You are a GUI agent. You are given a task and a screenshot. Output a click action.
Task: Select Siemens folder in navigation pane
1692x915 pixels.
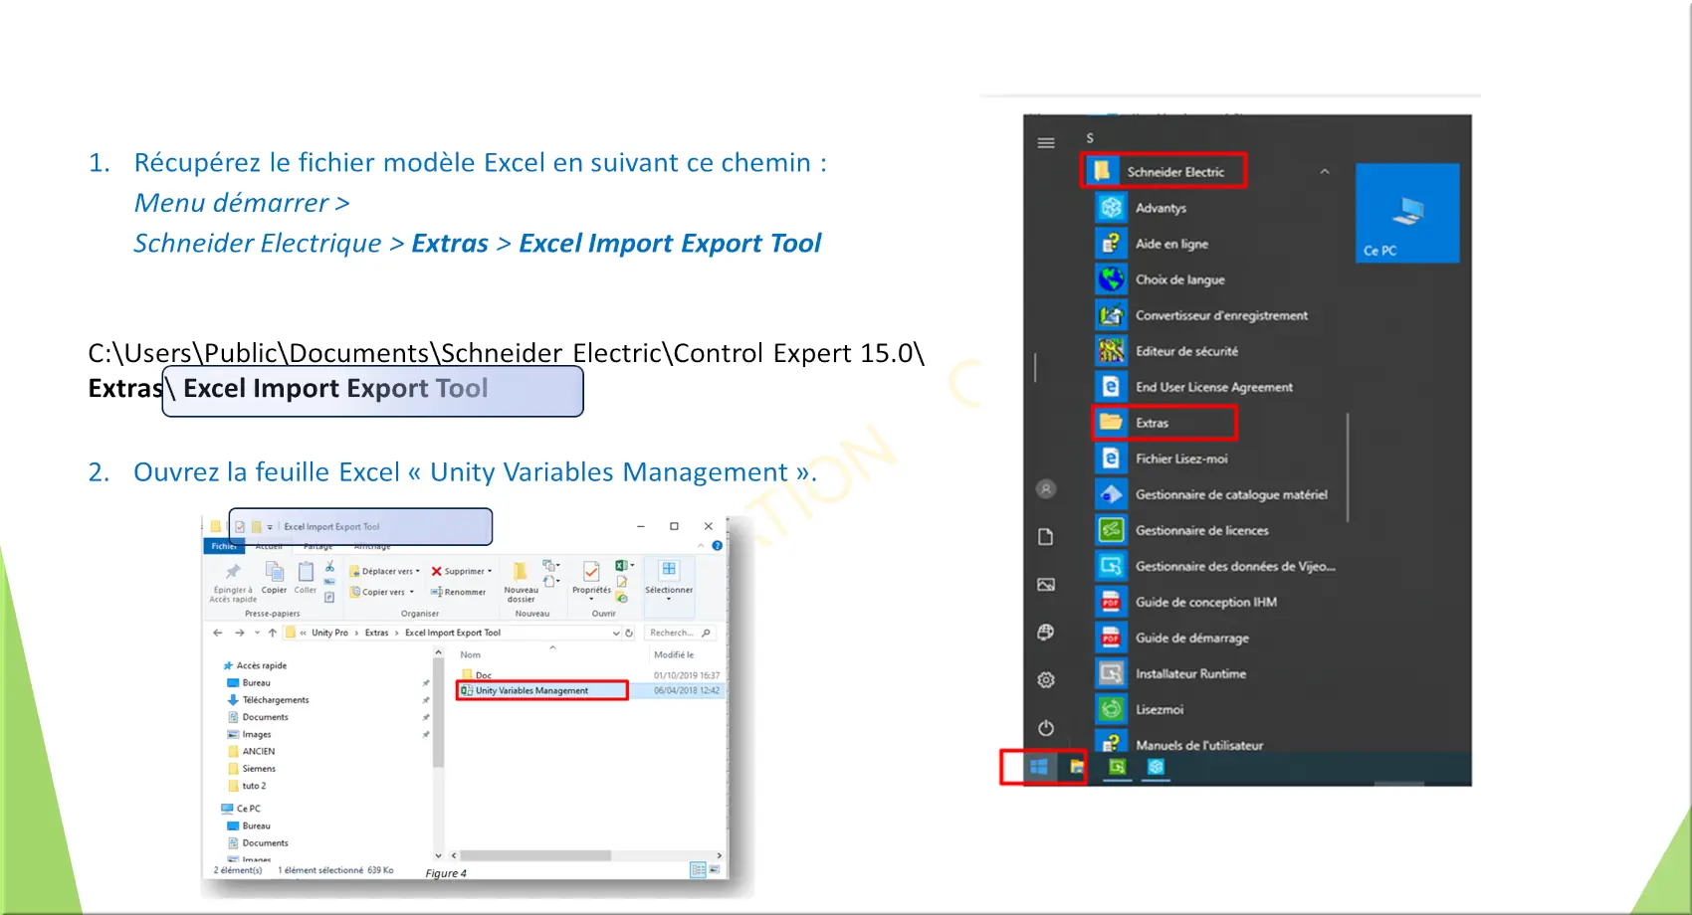[x=252, y=769]
